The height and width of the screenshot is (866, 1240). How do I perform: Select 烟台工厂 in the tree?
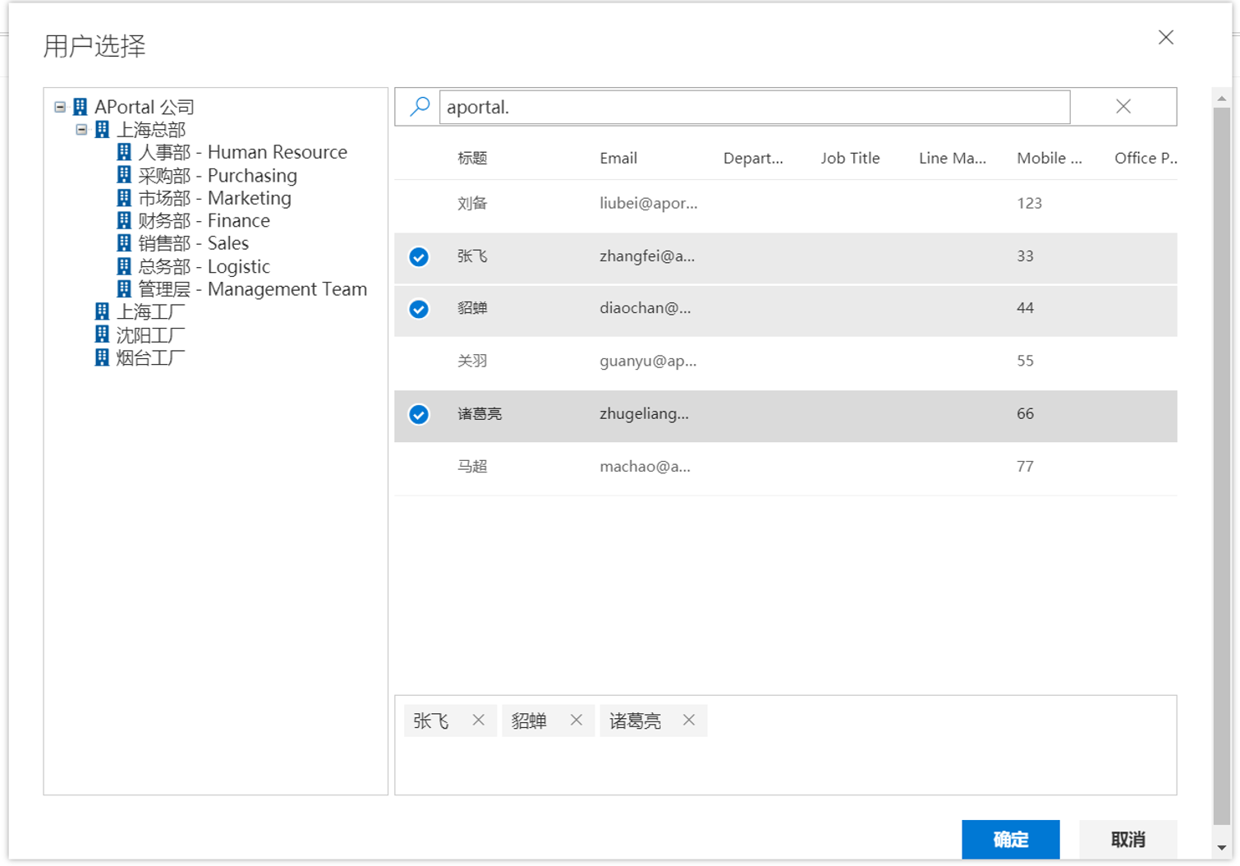point(150,357)
